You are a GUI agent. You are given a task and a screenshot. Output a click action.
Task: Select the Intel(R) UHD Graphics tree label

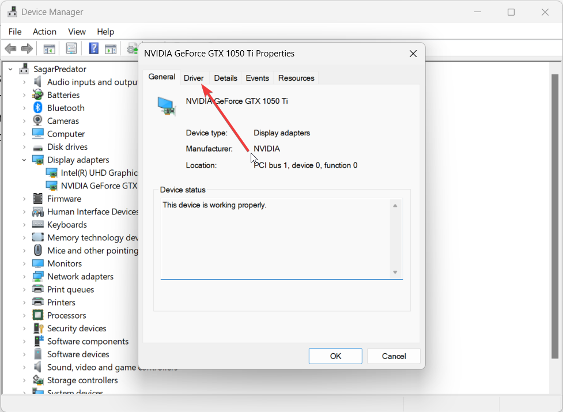99,173
